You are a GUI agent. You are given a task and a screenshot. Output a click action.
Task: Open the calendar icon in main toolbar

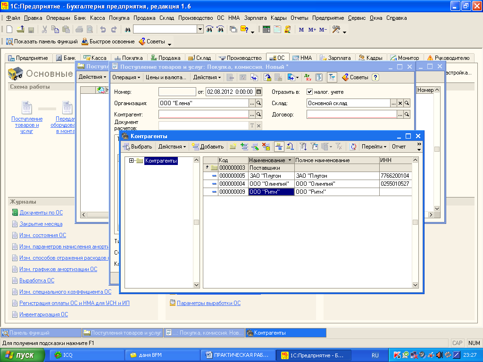(x=277, y=30)
